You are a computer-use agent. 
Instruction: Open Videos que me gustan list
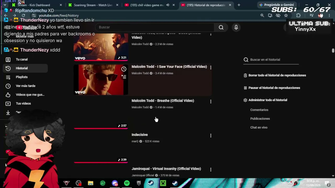click(25, 95)
